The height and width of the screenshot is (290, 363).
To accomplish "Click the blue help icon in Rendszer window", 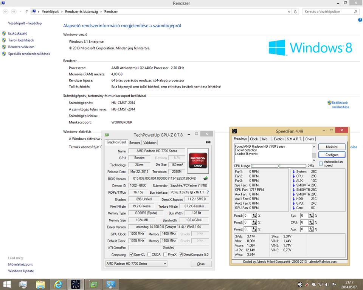I will click(360, 20).
